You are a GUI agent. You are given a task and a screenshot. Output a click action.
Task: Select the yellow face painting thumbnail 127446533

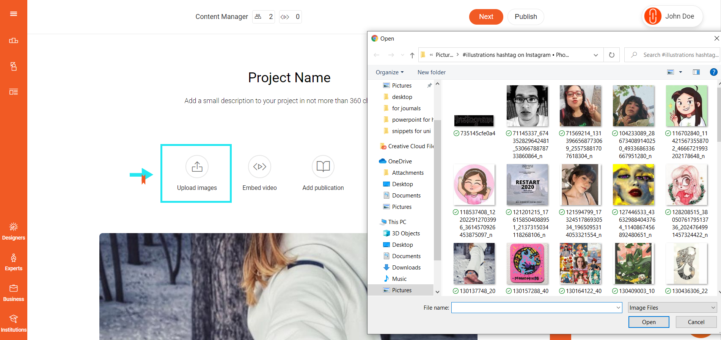(x=633, y=185)
